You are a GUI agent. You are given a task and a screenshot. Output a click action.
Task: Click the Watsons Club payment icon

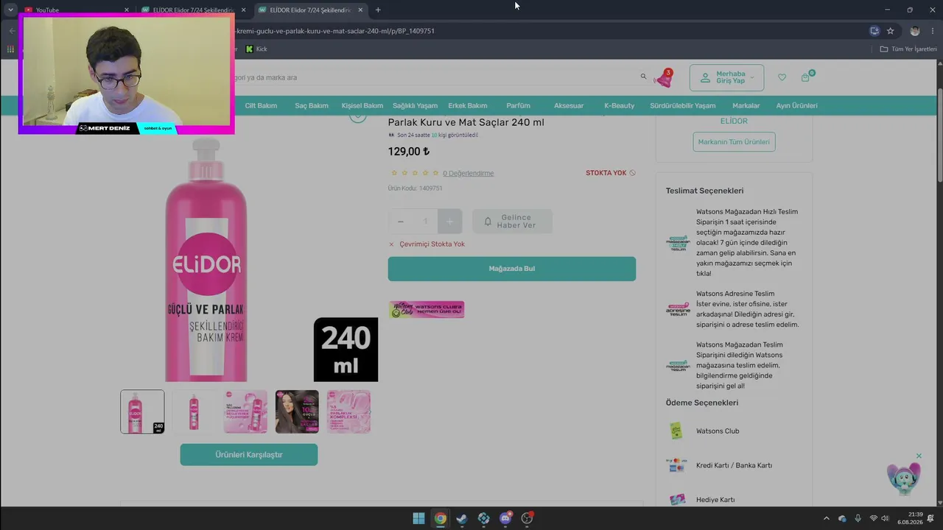click(676, 431)
